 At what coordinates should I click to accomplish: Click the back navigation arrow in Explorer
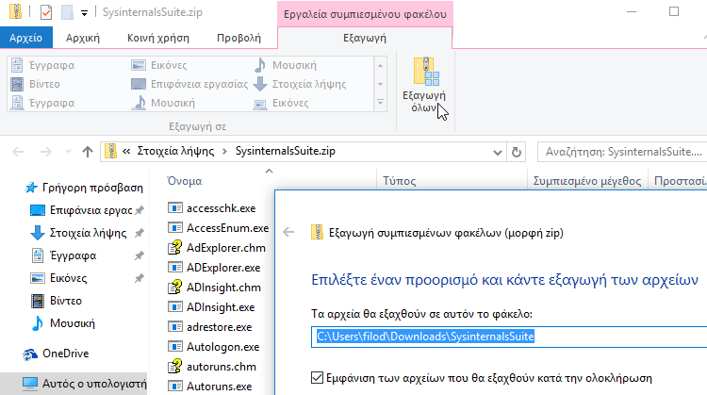click(18, 152)
